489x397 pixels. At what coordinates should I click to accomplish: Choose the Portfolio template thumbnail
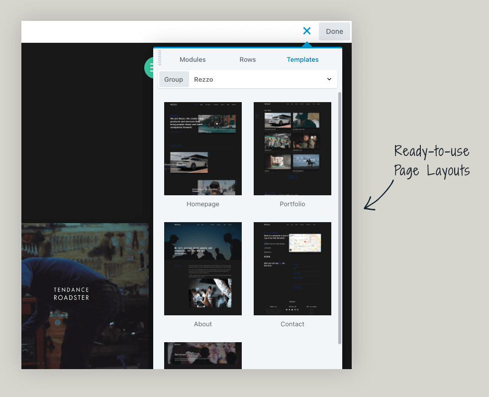[292, 148]
